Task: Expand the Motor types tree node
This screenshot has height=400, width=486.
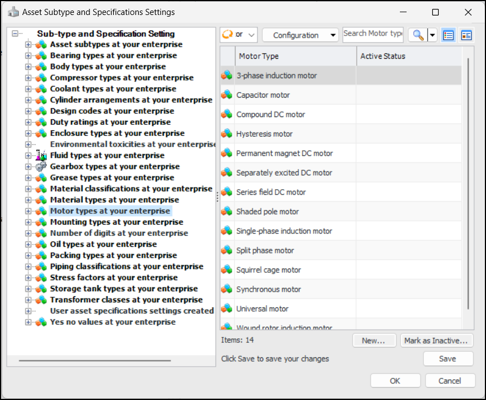Action: (28, 211)
